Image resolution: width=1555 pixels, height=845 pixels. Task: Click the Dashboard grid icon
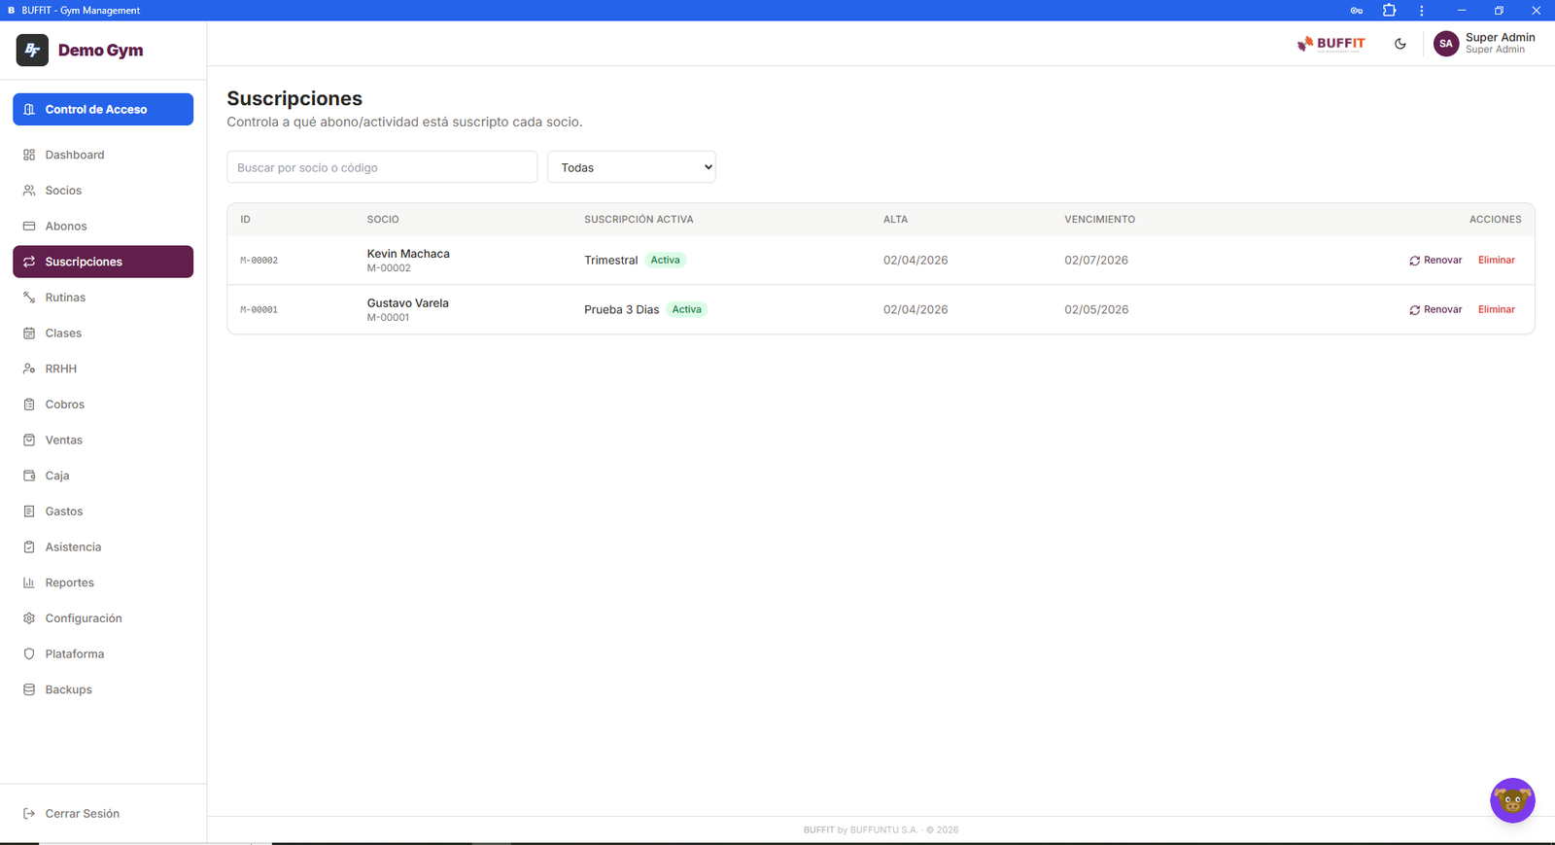click(29, 155)
